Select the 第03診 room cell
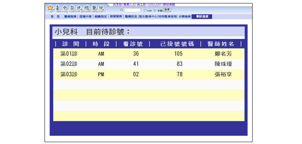This screenshot has width=302, height=144. [x=69, y=74]
